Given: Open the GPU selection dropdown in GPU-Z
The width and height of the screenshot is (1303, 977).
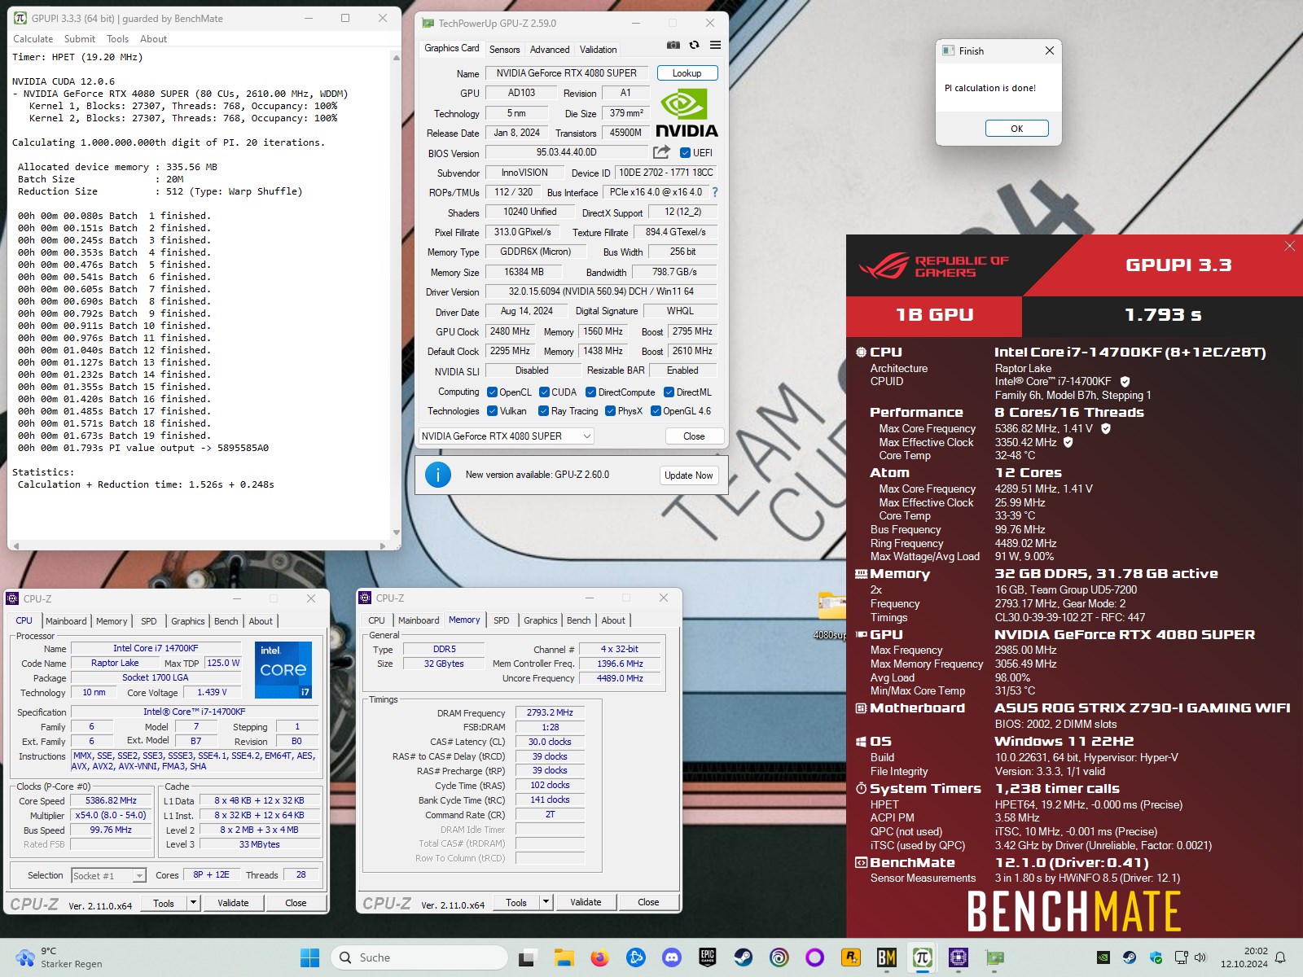Looking at the screenshot, I should click(x=507, y=436).
